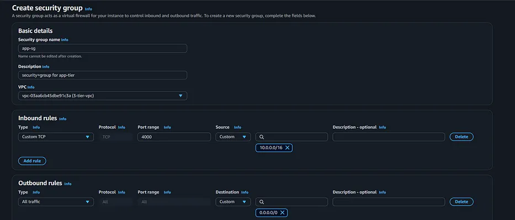Click the Description field for the security group
Viewport: 515px width, 220px height.
tap(103, 75)
